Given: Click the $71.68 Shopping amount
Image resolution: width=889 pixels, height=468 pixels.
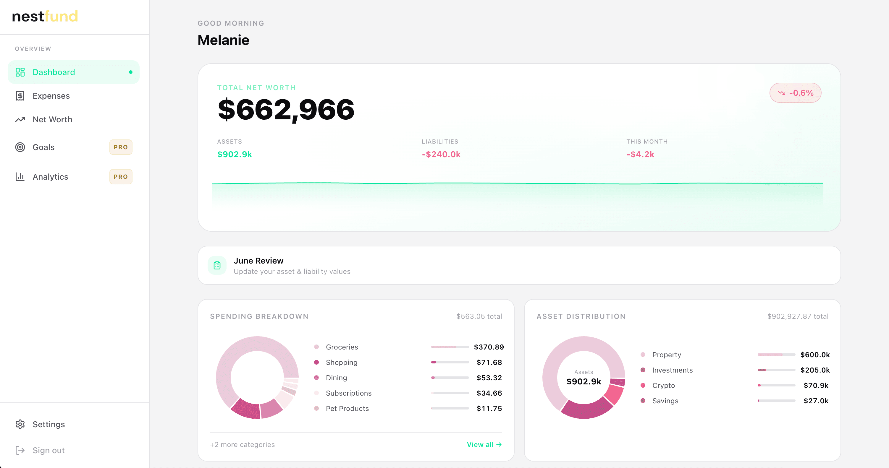Looking at the screenshot, I should click(x=489, y=362).
